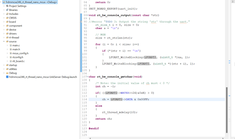Collapse the rt_hw_console_getchar function fold
The image size is (235, 139).
click(x=88, y=77)
